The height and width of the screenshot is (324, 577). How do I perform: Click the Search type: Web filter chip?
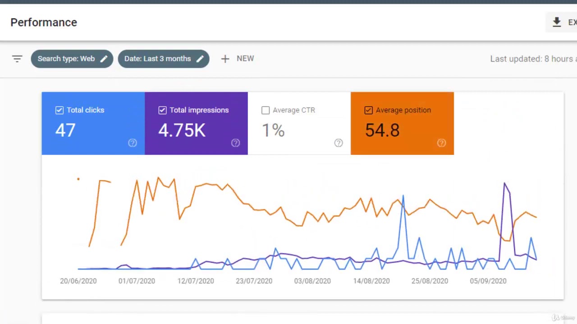click(x=72, y=59)
